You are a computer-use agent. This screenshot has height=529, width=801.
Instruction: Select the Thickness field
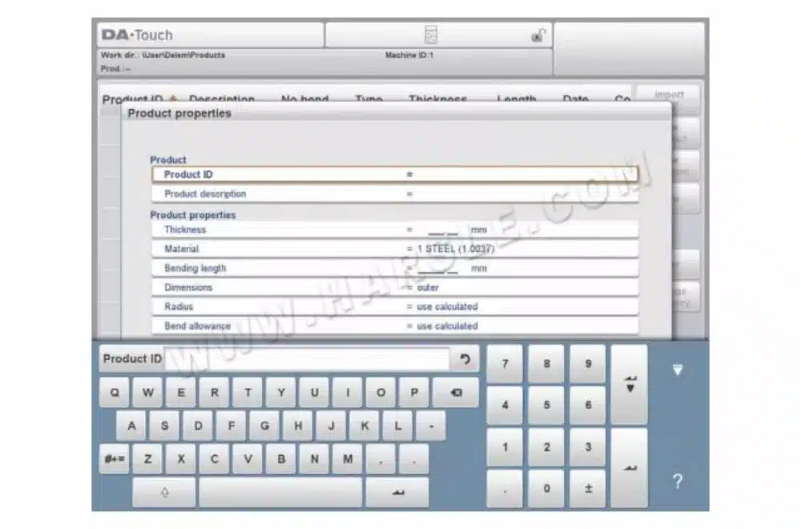pos(395,230)
